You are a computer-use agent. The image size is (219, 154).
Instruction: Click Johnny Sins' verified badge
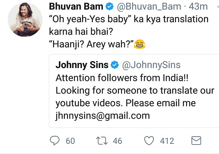(115, 65)
